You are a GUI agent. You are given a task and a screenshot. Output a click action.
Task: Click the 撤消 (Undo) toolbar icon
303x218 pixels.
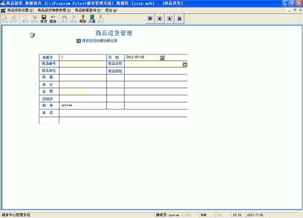[x=53, y=19]
